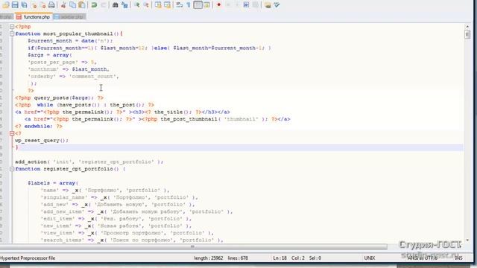This screenshot has height=268, width=477.
Task: Click 'Col : 2' in status bar
Action: click(298, 258)
